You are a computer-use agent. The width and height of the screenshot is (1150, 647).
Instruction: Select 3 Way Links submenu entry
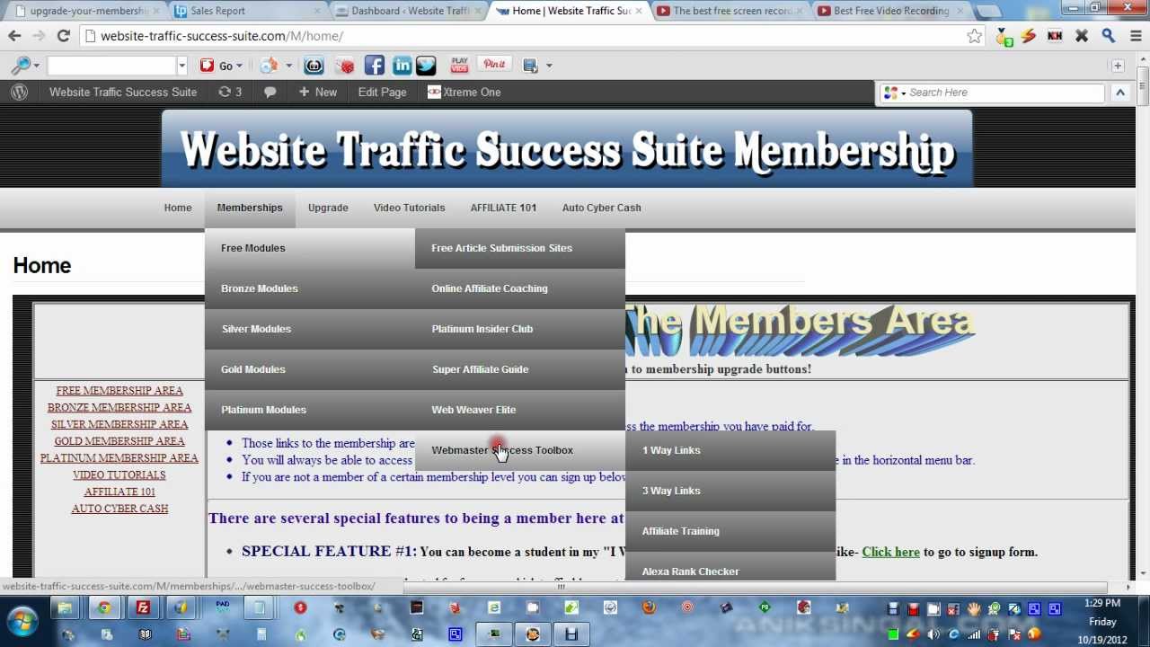tap(730, 491)
